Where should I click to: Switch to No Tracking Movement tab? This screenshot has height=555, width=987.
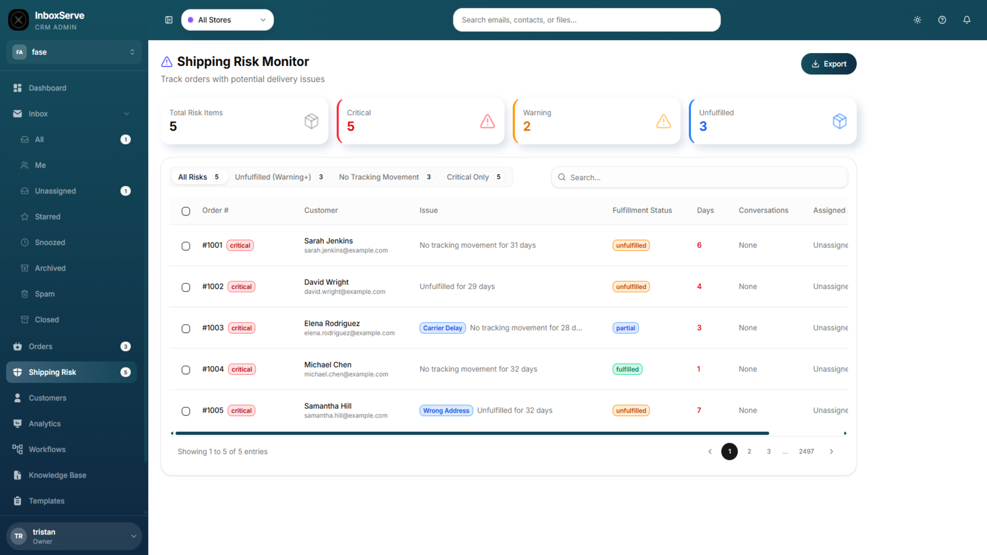386,178
